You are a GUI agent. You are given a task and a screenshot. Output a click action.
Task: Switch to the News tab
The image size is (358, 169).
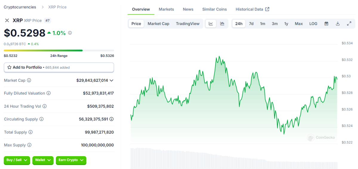(x=188, y=9)
